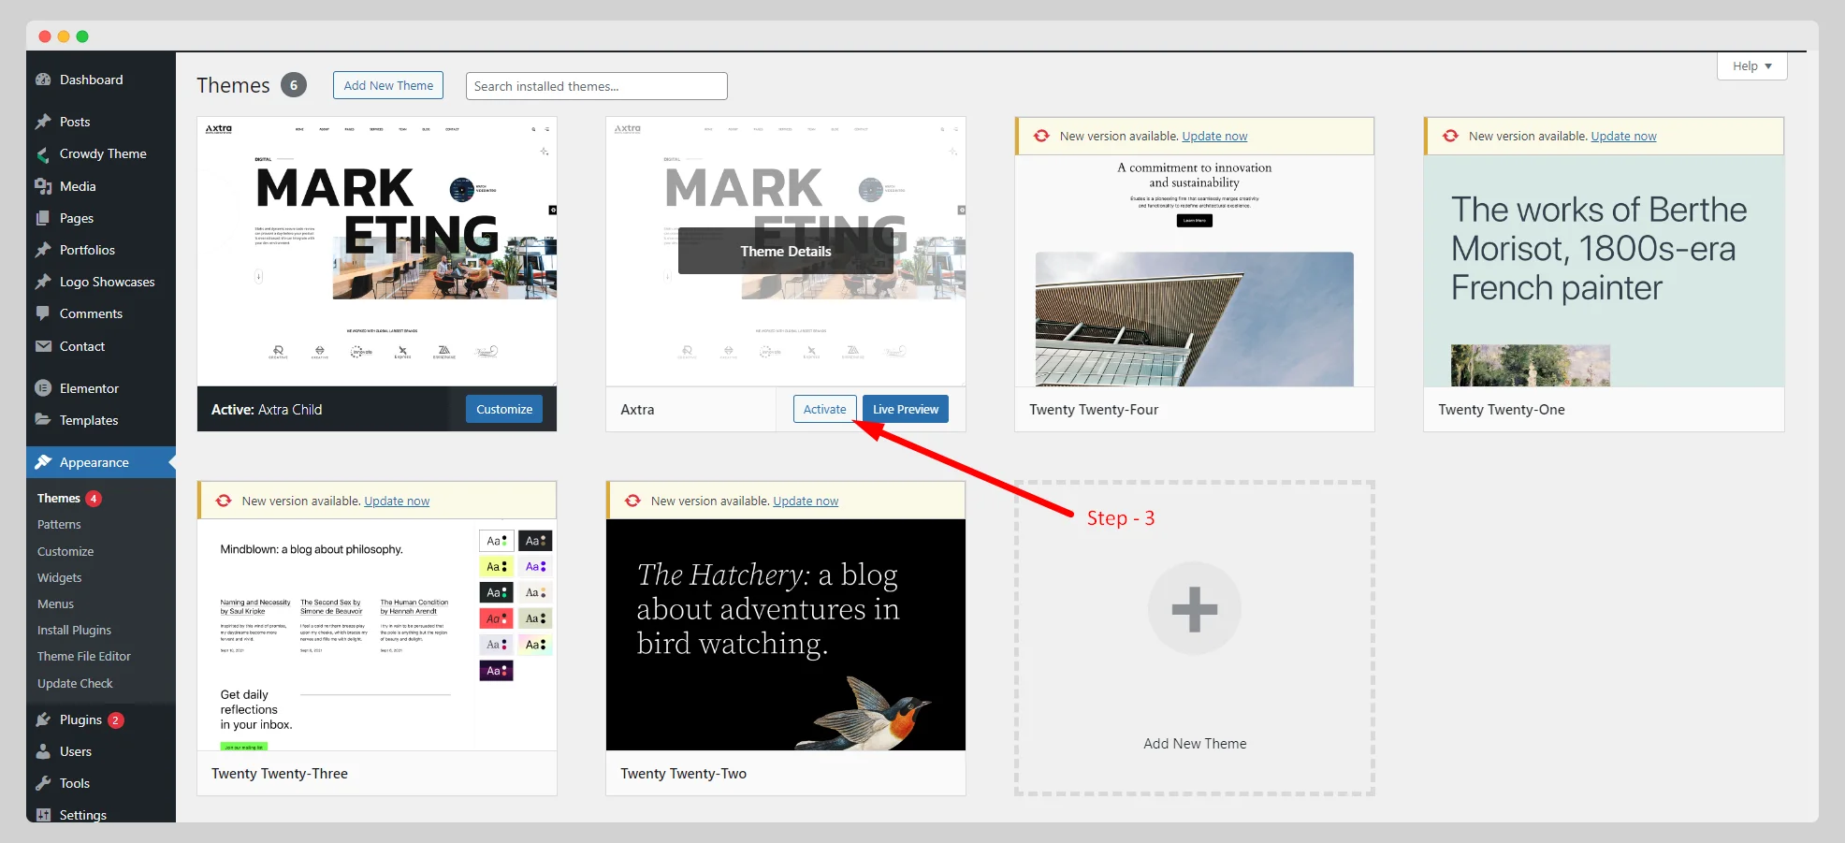This screenshot has height=843, width=1845.
Task: Click the Dashboard gauge icon
Action: (x=43, y=80)
